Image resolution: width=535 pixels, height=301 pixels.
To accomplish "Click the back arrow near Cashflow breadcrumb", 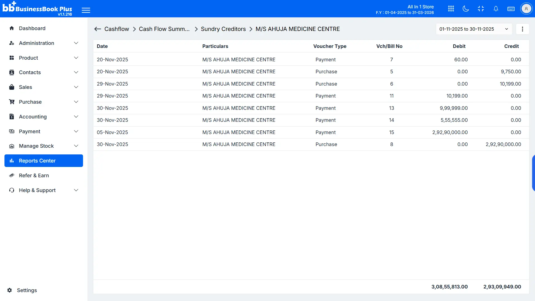I will coord(98,29).
